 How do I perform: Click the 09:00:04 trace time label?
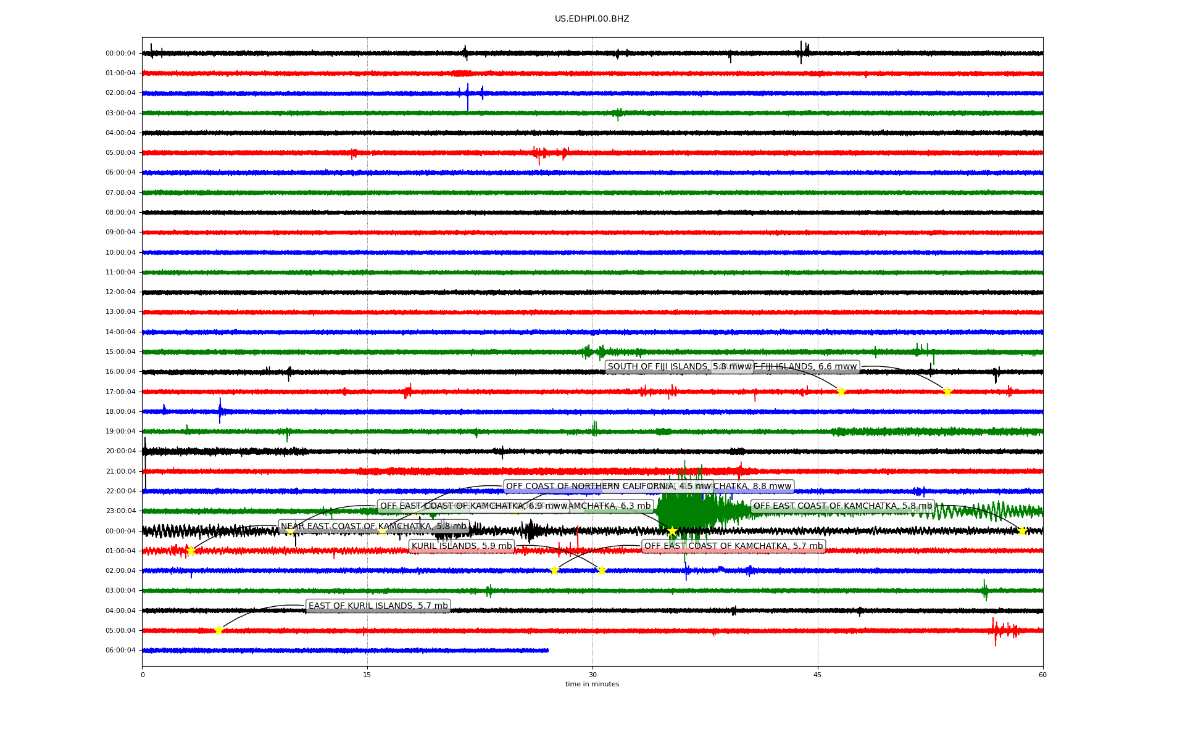(120, 232)
